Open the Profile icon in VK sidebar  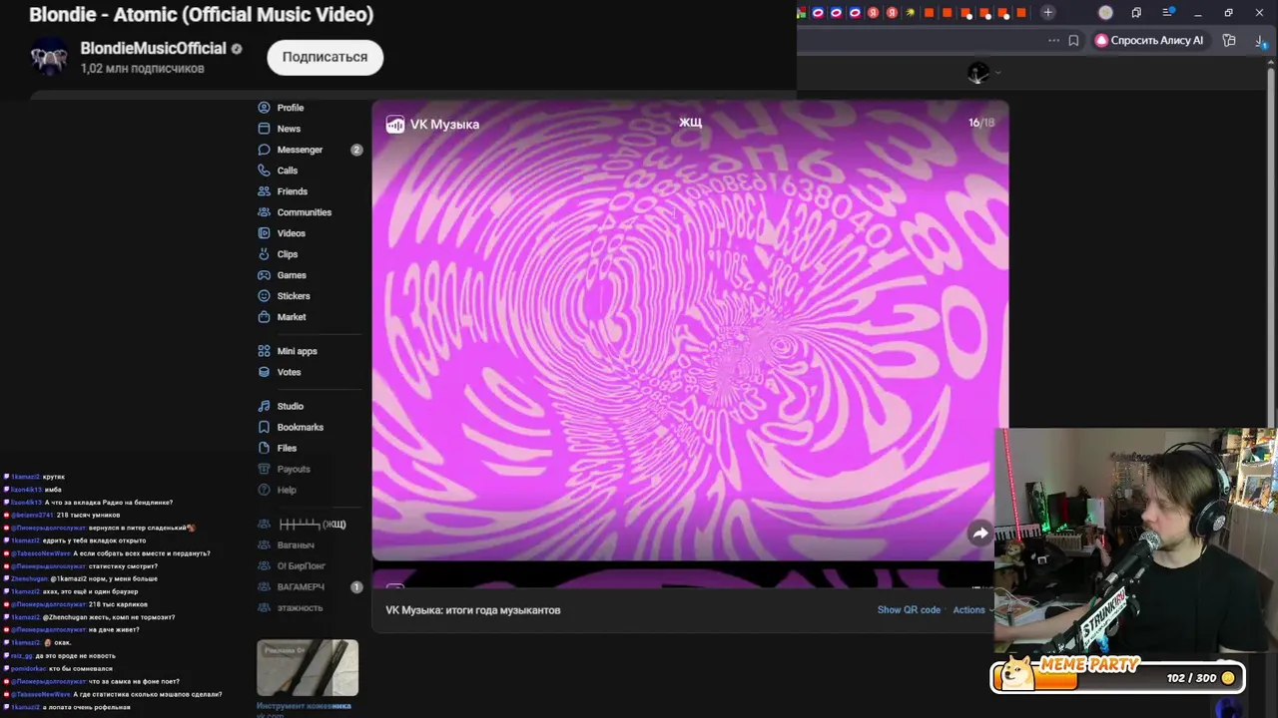tap(264, 108)
